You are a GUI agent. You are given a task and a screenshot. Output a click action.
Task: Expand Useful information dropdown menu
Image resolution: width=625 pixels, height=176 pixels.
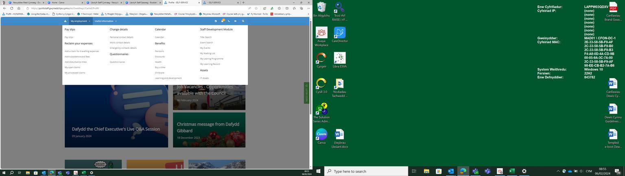pyautogui.click(x=105, y=21)
